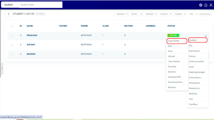214x120 pixels.
Task: Open the settings gear icon
Action: pos(201,5)
